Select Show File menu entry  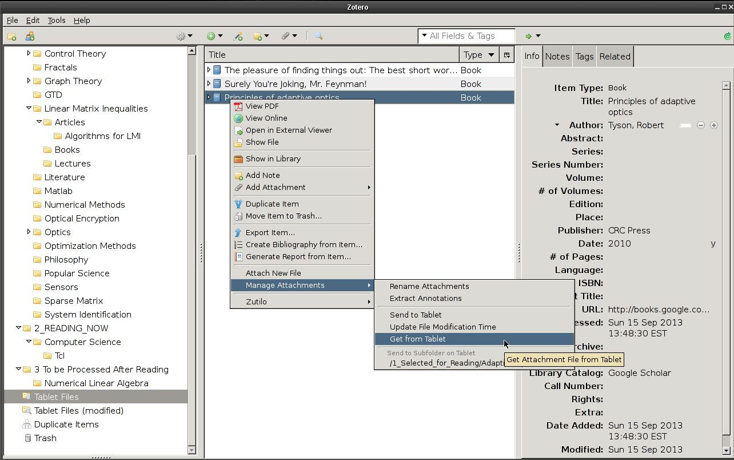tap(302, 142)
